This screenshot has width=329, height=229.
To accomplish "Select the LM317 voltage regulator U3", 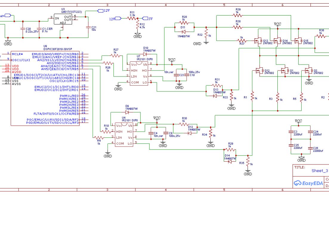I will click(x=64, y=19).
